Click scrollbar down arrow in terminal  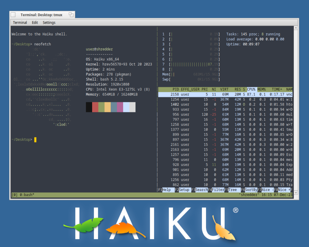(x=296, y=193)
